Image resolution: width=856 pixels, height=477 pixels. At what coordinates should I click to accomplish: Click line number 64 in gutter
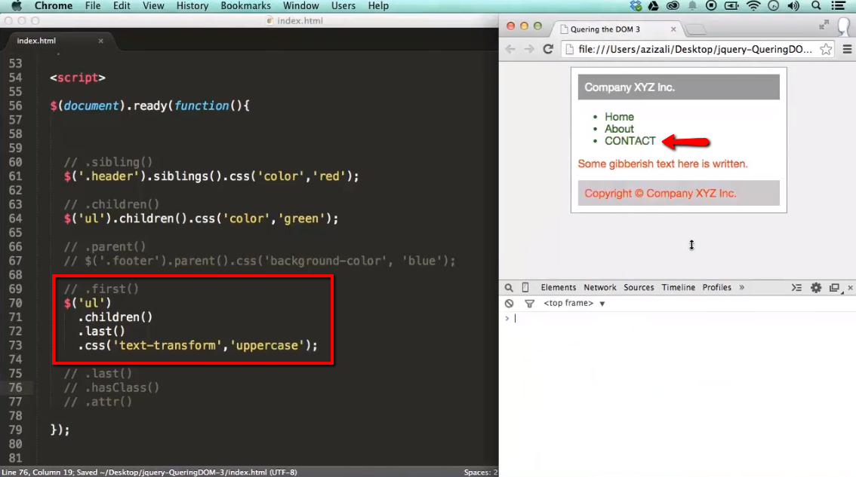15,219
